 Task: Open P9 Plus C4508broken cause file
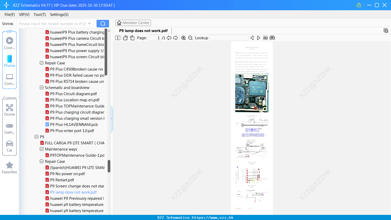point(77,69)
